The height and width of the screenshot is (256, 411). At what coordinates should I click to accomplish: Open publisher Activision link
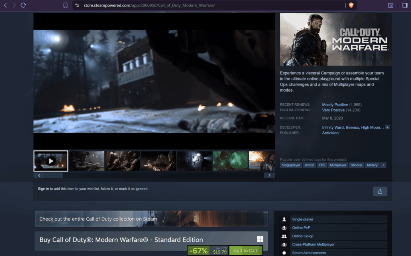(330, 133)
